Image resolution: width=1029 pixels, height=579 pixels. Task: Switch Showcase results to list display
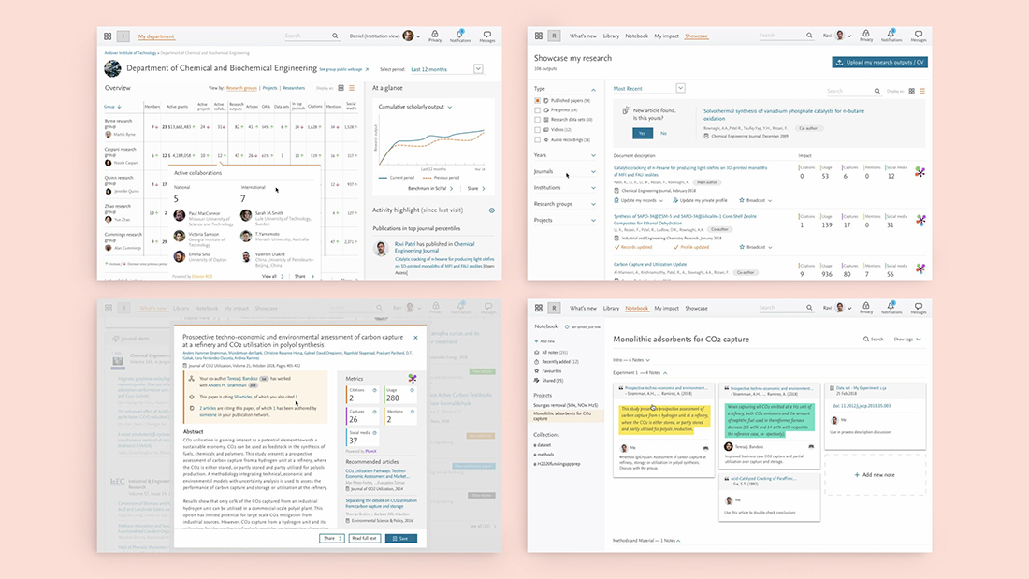922,91
